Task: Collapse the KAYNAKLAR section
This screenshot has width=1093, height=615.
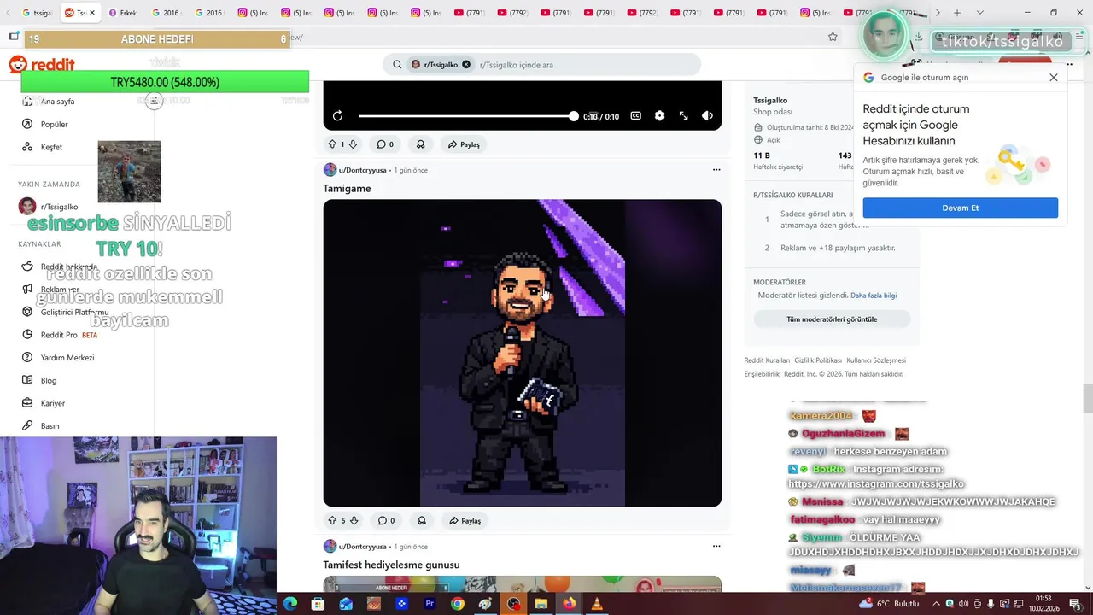Action: point(40,244)
